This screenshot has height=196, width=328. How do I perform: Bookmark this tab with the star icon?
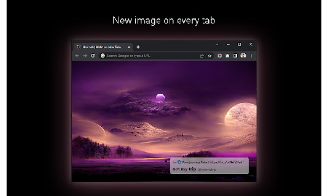[x=210, y=56]
